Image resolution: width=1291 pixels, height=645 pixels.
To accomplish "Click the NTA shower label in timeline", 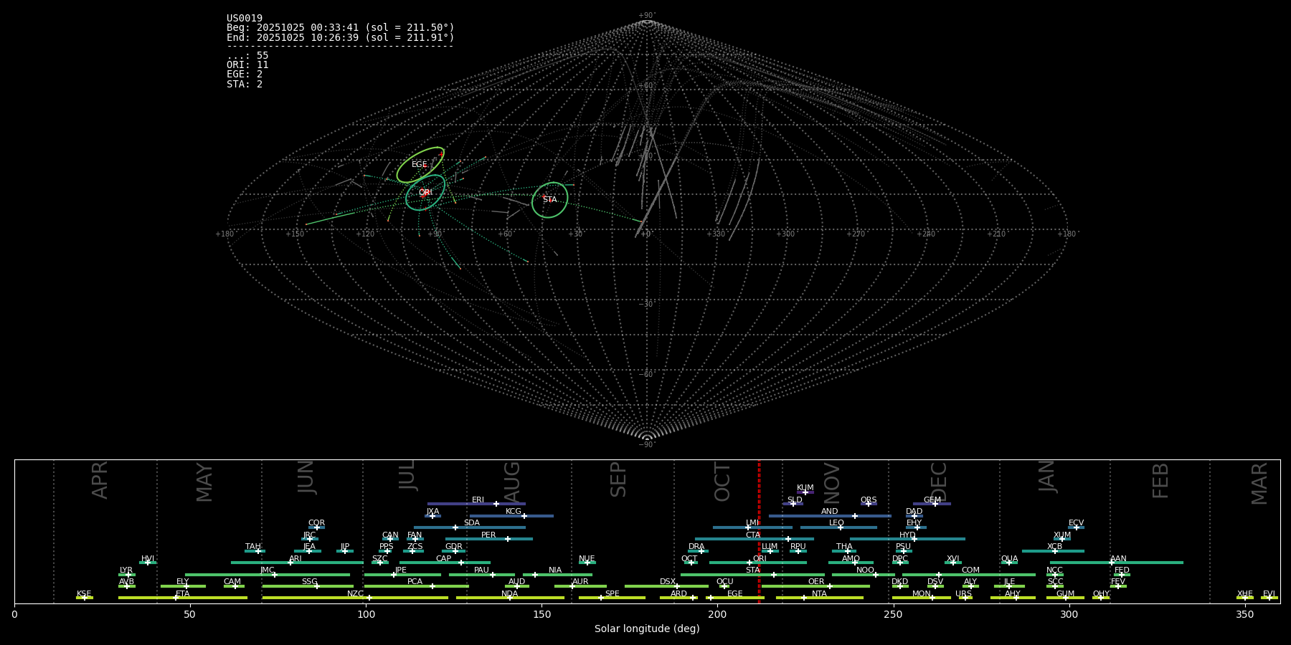I will 819,594.
